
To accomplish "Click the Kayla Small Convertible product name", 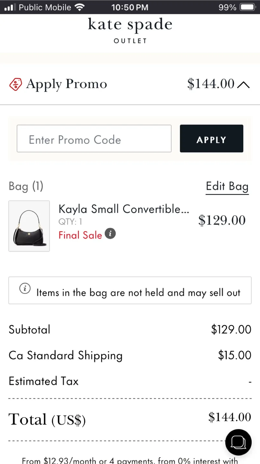I will tap(124, 209).
